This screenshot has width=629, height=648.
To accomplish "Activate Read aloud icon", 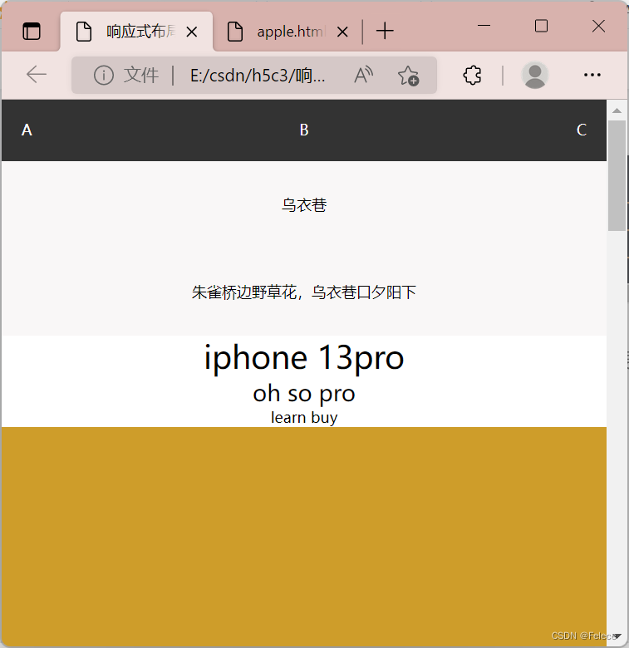I will (364, 76).
